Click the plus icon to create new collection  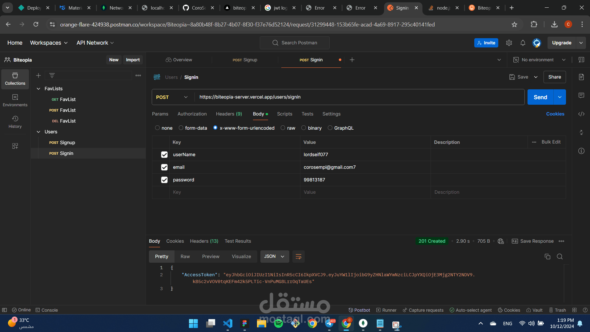click(38, 75)
